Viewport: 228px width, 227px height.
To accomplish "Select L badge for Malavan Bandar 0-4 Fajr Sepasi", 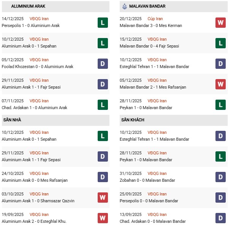I will point(220,43).
